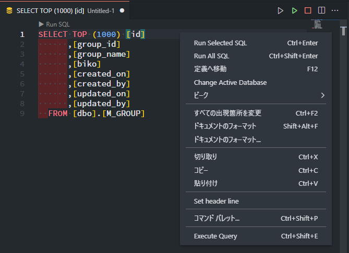Image resolution: width=349 pixels, height=253 pixels.
Task: Click the [biko] column text
Action: click(87, 64)
